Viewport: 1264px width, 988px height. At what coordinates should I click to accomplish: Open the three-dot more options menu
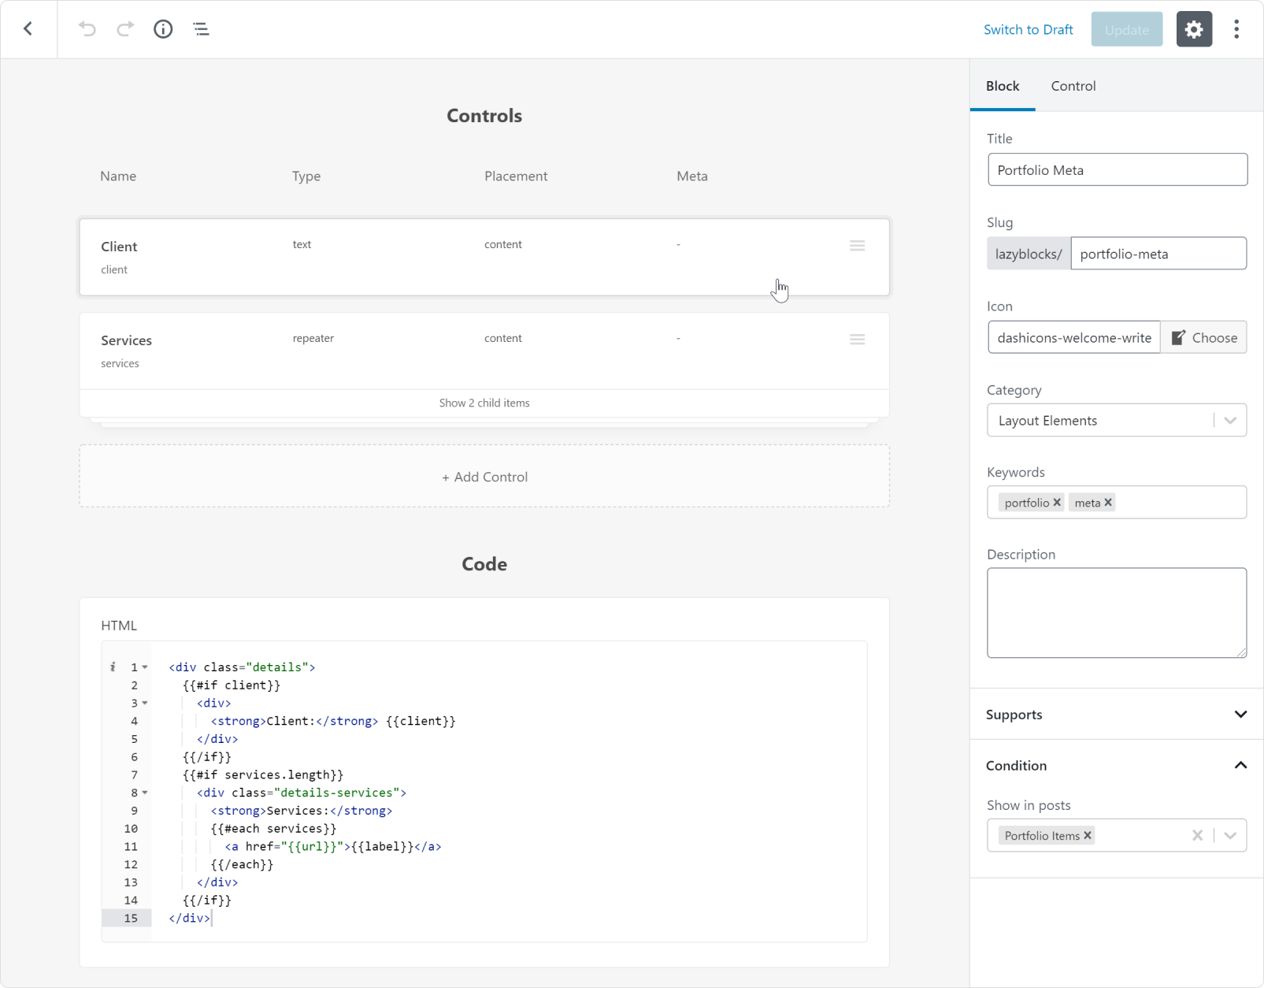point(1236,29)
